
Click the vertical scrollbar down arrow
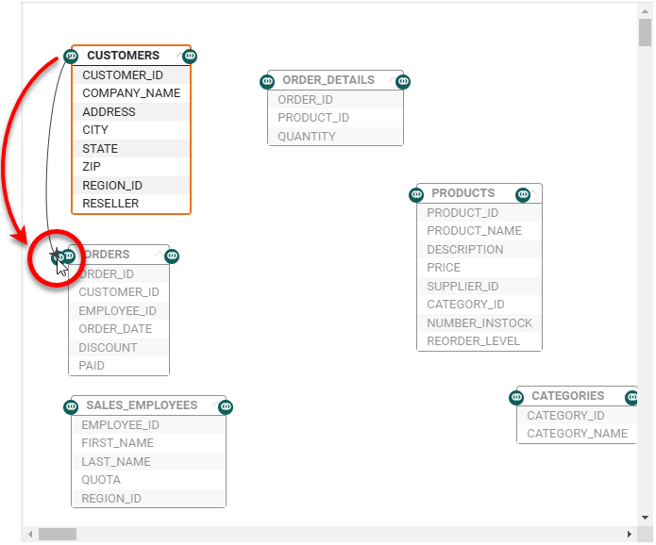tap(646, 518)
